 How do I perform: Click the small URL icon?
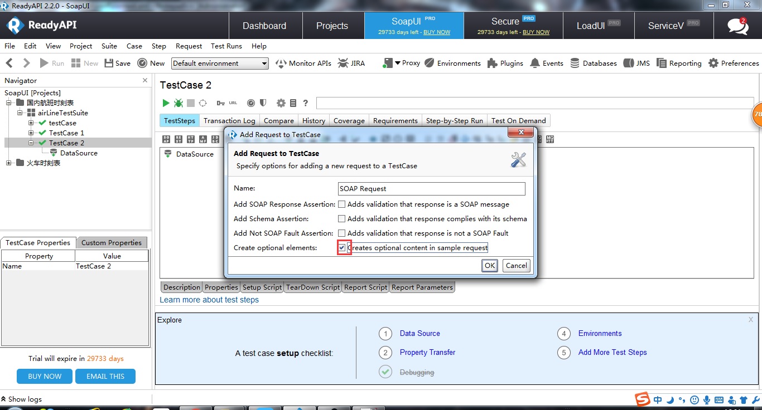[x=233, y=103]
